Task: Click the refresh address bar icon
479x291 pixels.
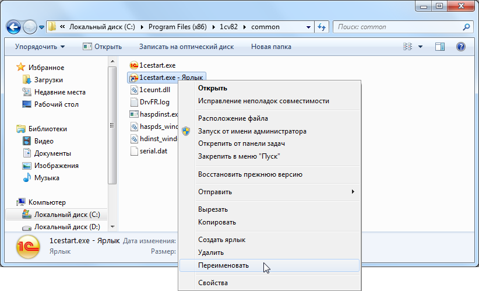Action: coord(322,27)
